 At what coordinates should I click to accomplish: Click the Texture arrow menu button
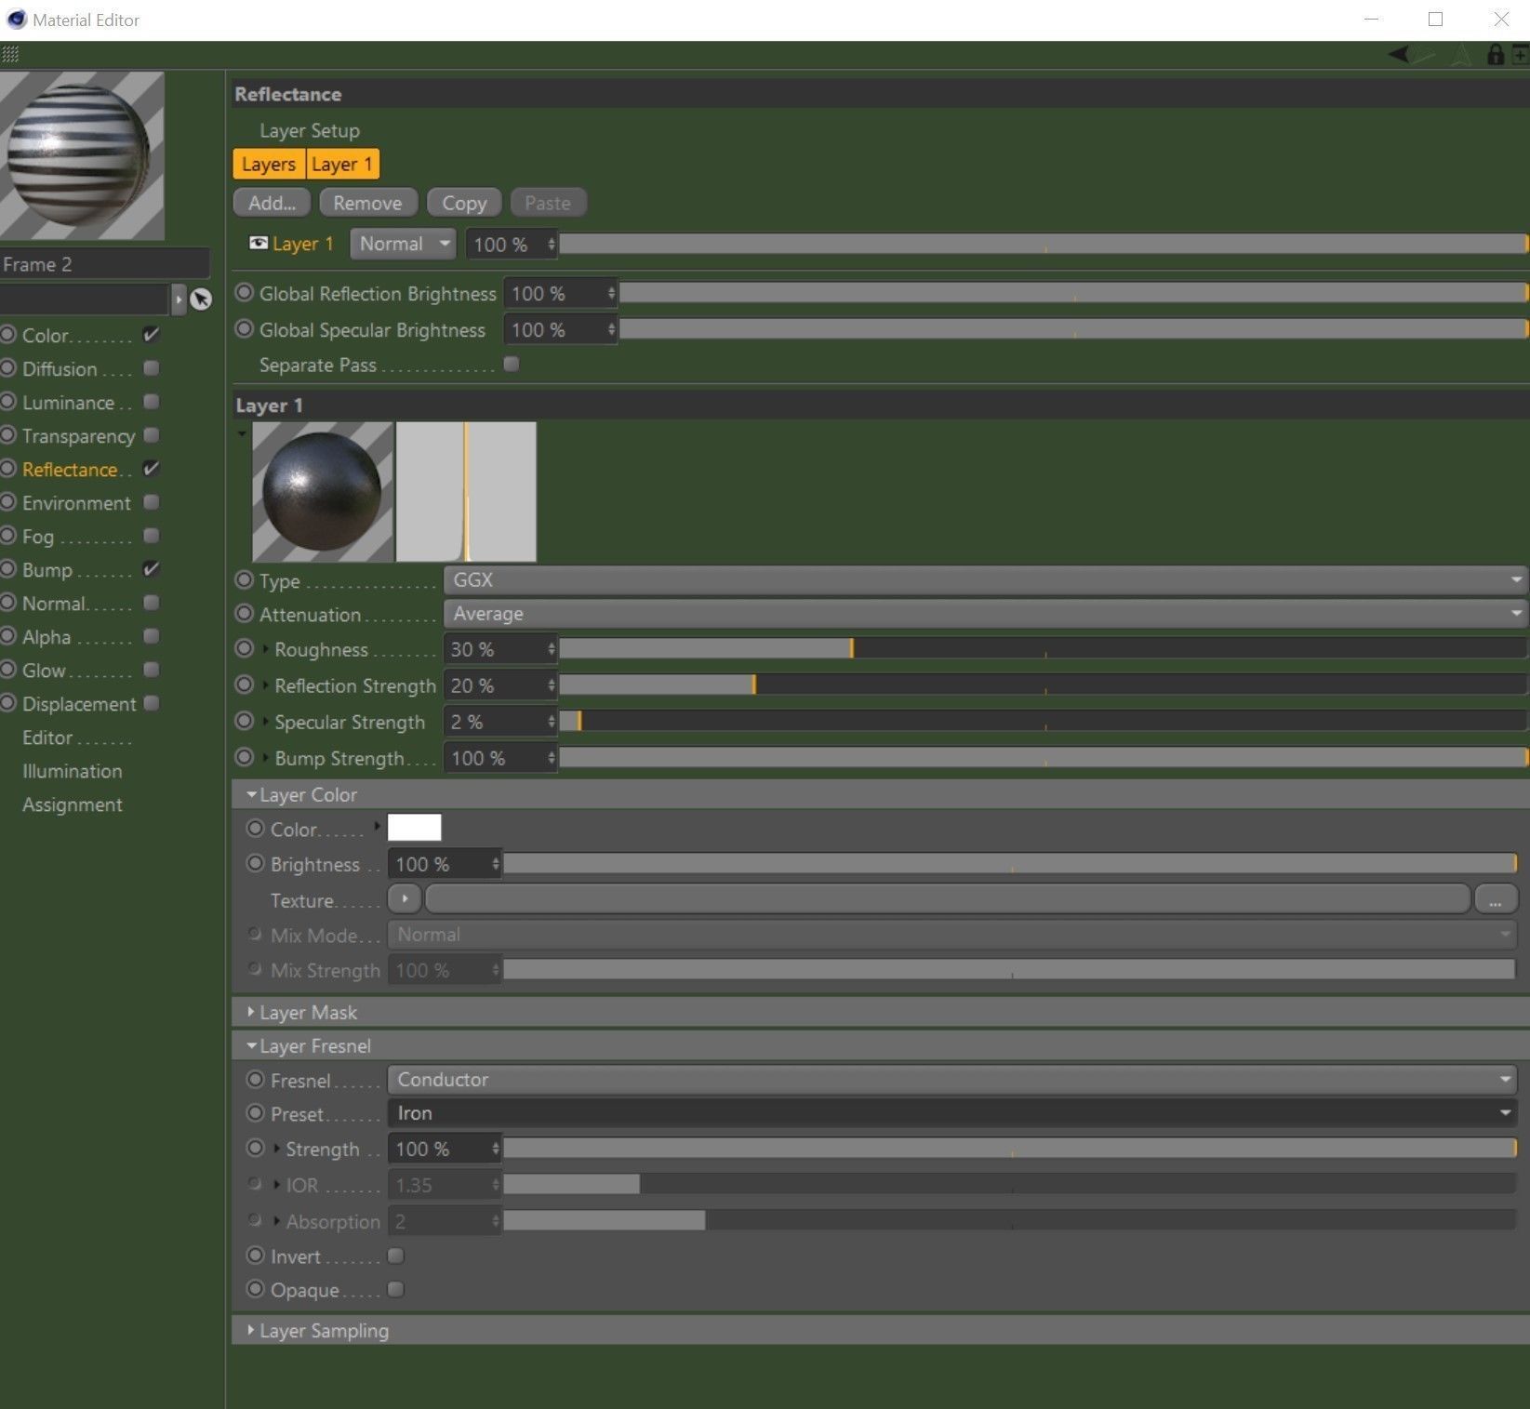point(405,899)
